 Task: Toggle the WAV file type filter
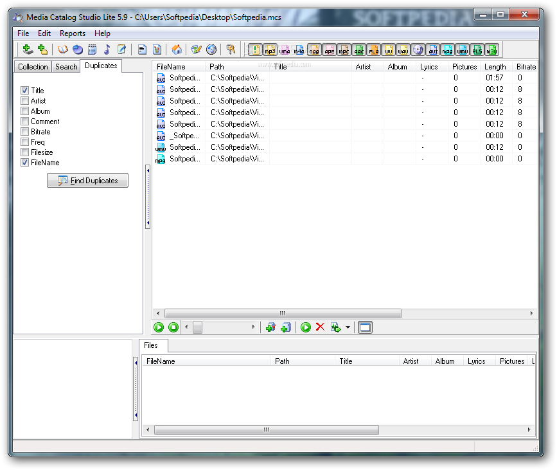(x=403, y=50)
